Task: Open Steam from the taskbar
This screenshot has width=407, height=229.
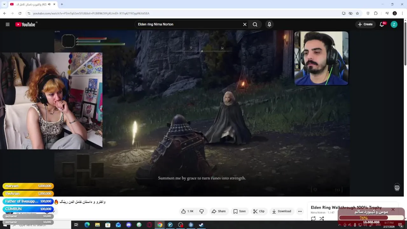Action: (201, 225)
